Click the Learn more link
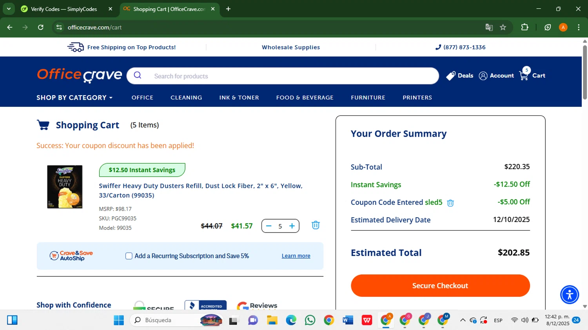588x330 pixels. [x=296, y=256]
